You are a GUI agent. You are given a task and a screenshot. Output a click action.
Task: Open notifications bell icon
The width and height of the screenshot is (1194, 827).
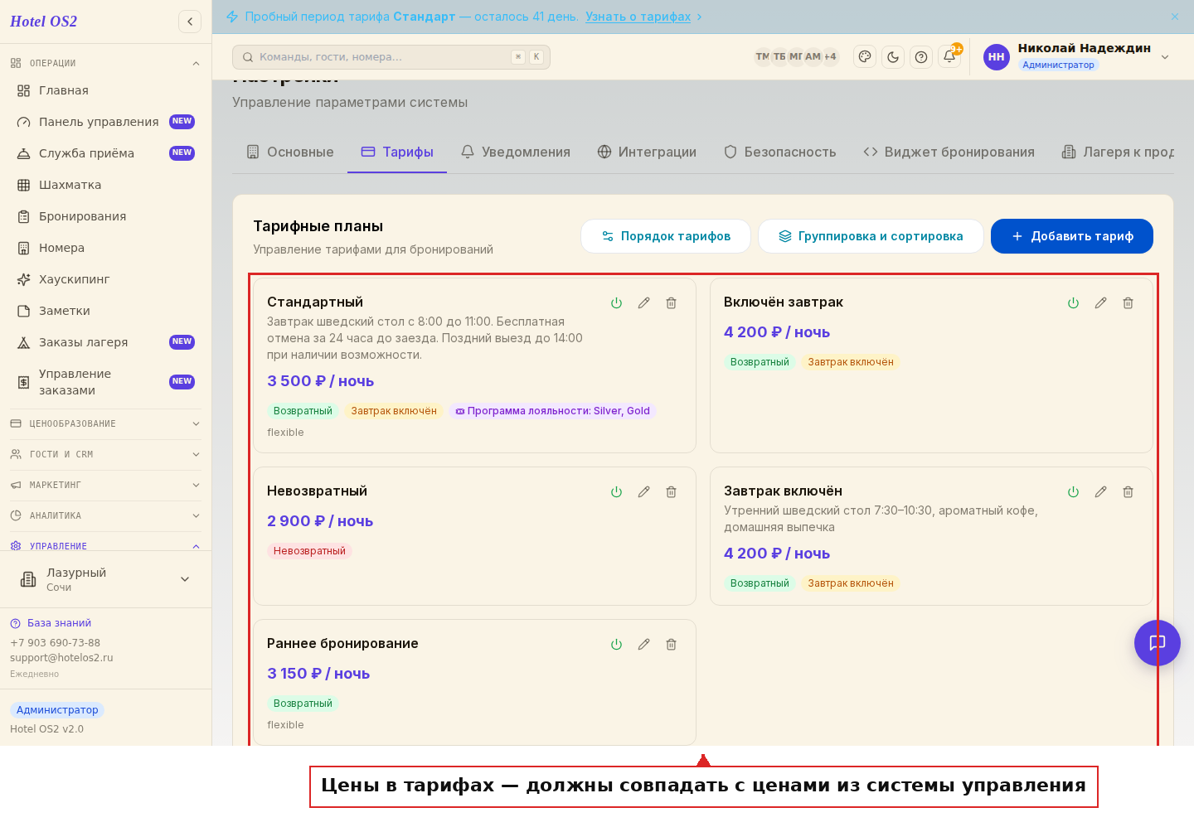(x=949, y=57)
